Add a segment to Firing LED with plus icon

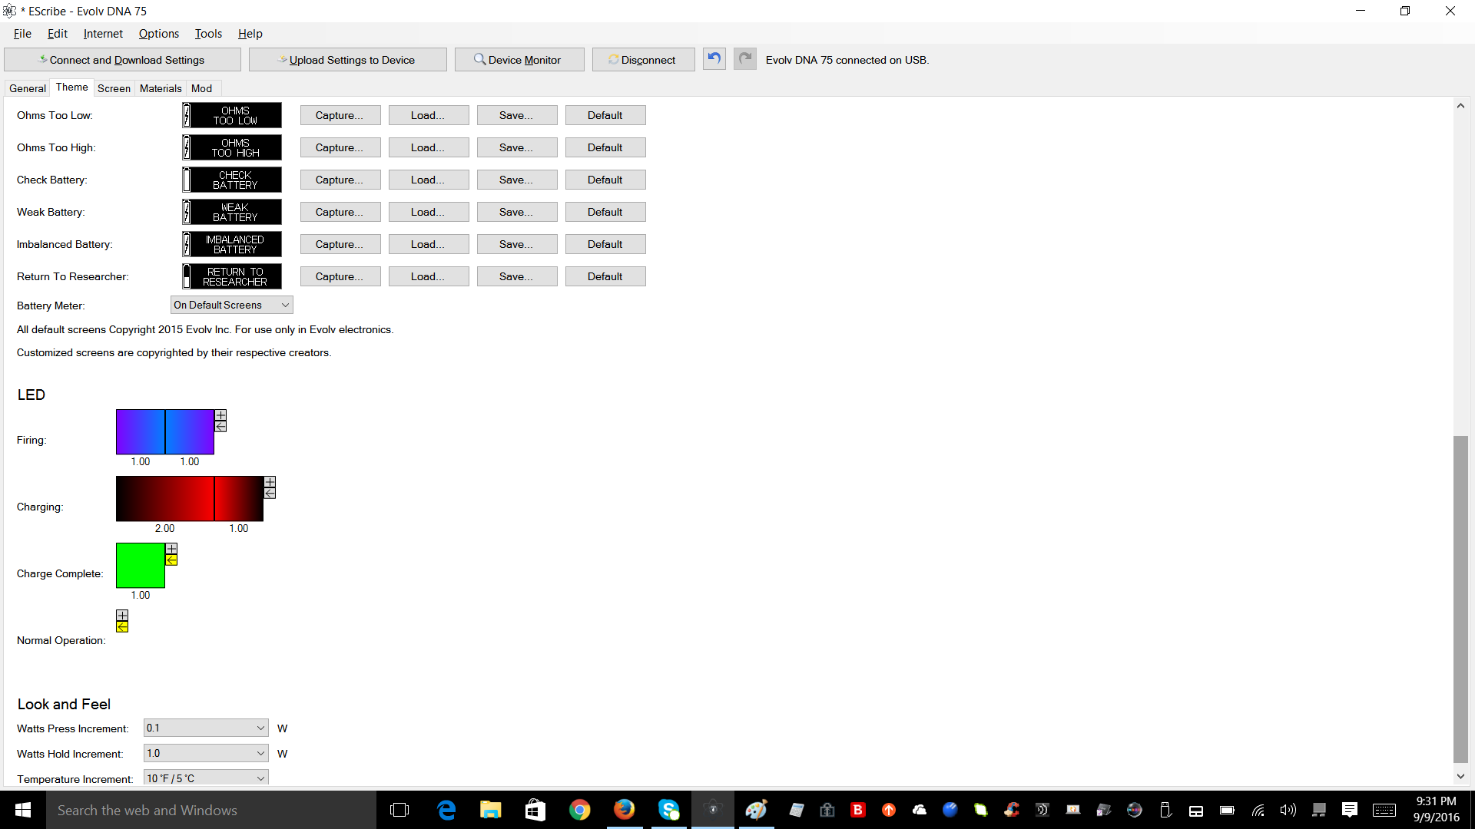click(220, 415)
